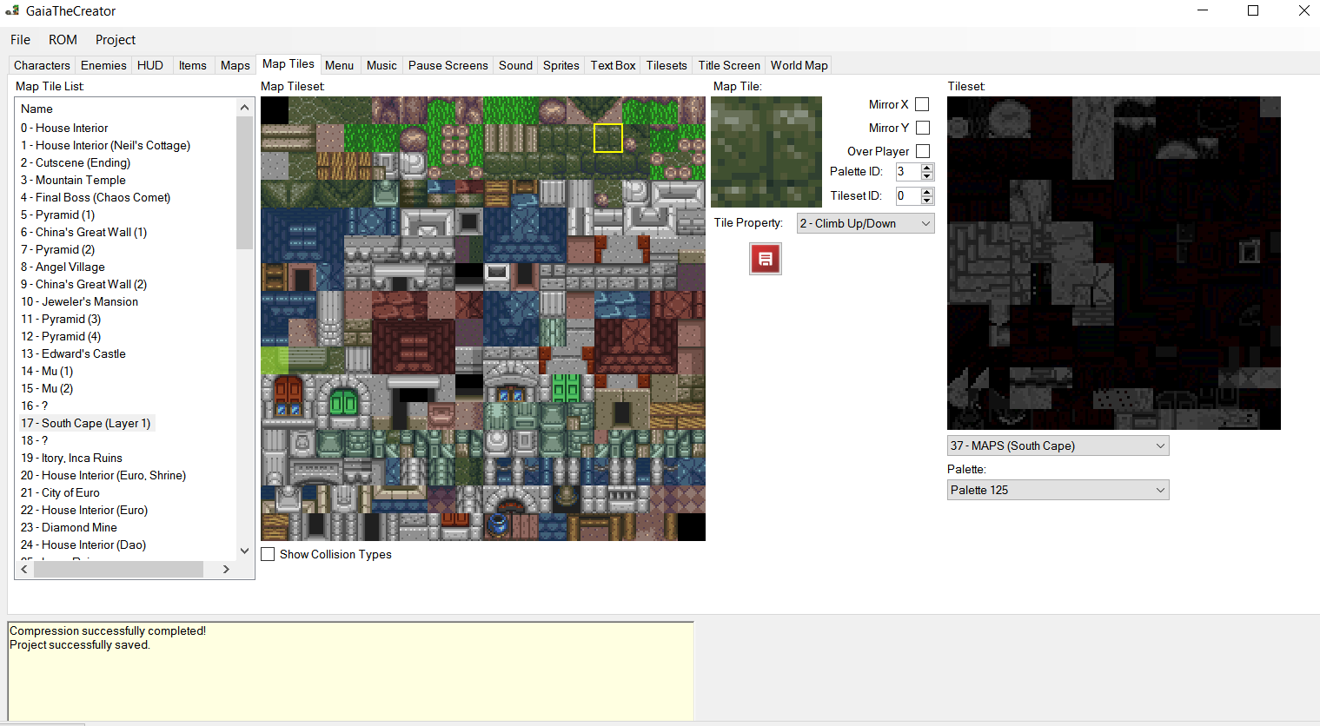Switch to the Tilesets tab

click(x=666, y=64)
